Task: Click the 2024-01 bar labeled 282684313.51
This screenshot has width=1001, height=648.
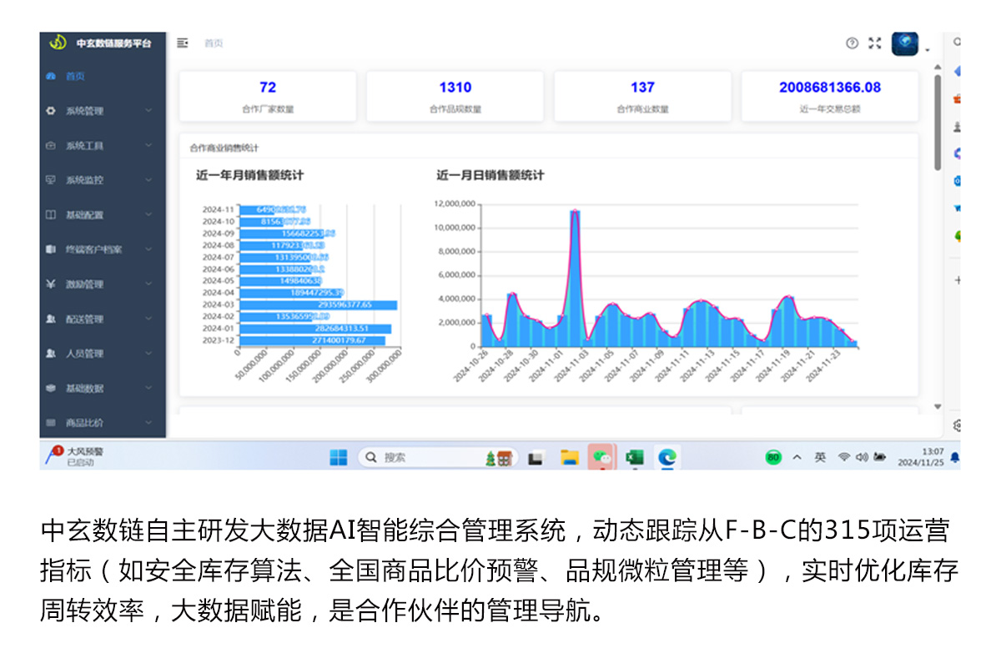Action: tap(314, 329)
